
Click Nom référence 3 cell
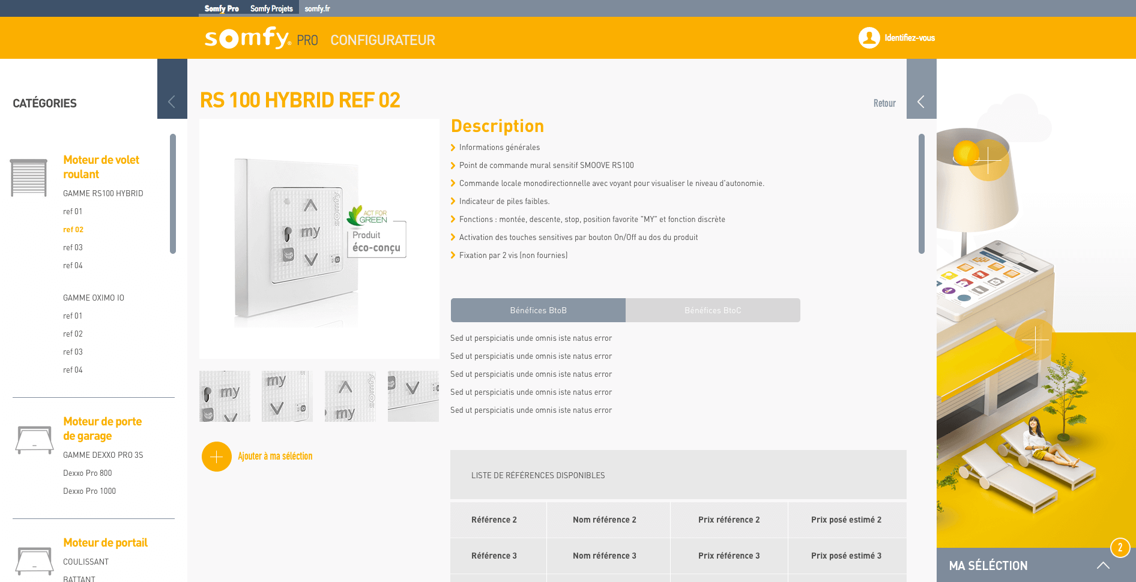click(608, 556)
